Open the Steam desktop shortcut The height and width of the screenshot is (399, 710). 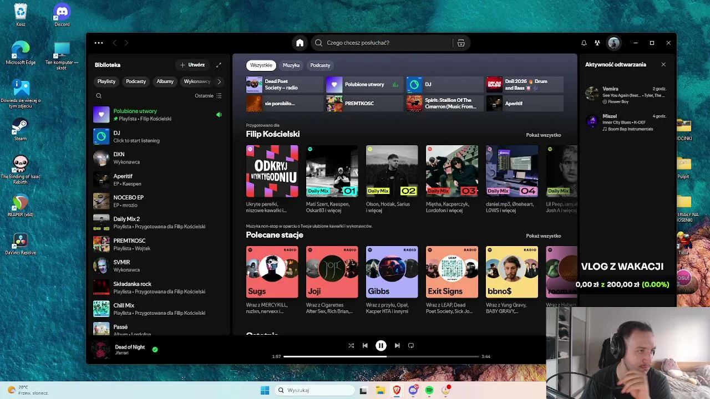click(x=21, y=130)
